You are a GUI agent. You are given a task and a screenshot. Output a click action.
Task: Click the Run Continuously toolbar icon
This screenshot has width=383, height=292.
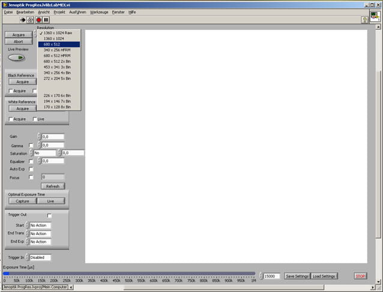point(31,20)
